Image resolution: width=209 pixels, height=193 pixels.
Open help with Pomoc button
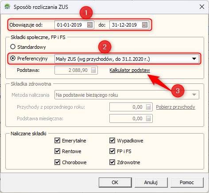(187, 182)
